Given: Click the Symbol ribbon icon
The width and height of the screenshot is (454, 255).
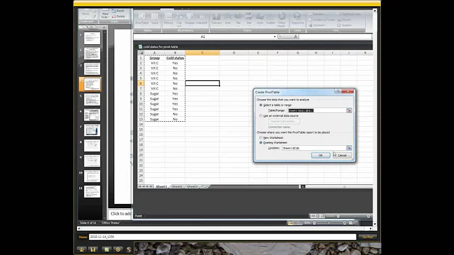Looking at the screenshot, I should click(x=344, y=25).
